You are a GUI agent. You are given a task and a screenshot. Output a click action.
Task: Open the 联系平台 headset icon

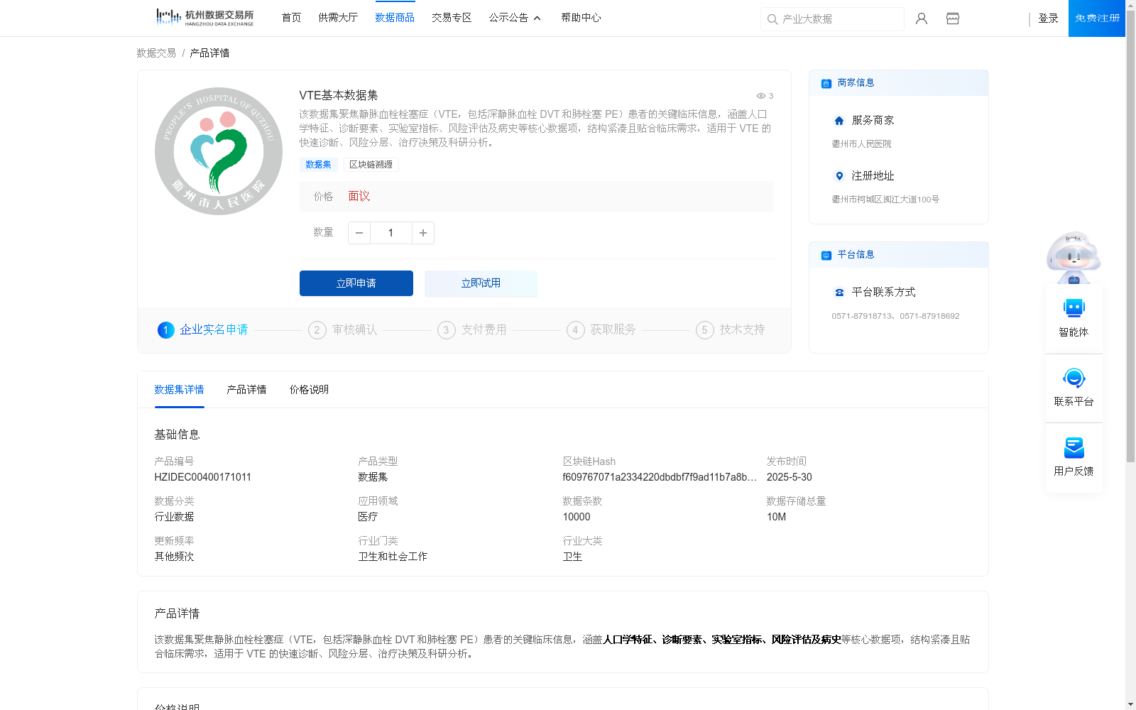1074,378
